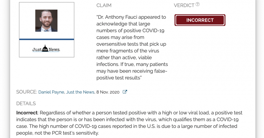Click the "Dr. Anthony Fauci" claim opening text
The width and height of the screenshot is (264, 138).
pyautogui.click(x=117, y=17)
